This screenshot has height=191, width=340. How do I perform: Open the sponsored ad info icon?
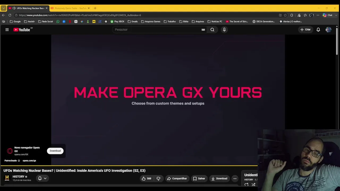point(19,161)
